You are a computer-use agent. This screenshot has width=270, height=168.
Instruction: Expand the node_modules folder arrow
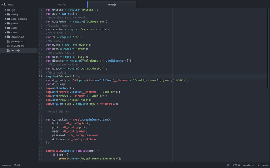click(x=5, y=19)
